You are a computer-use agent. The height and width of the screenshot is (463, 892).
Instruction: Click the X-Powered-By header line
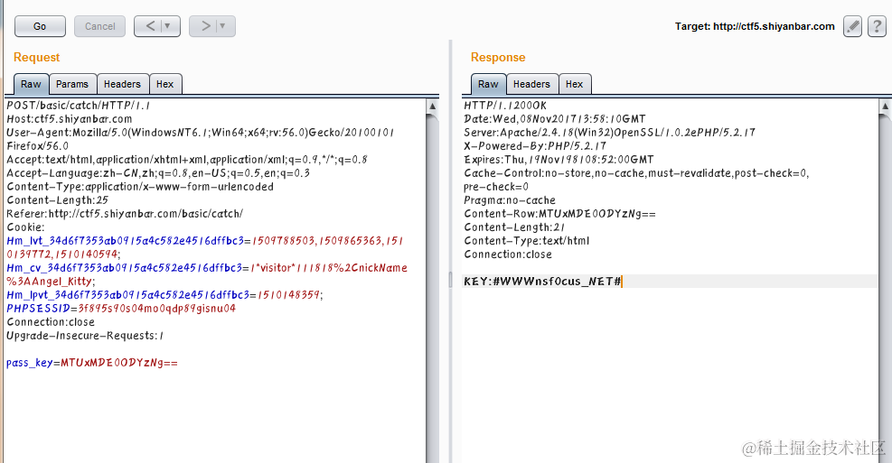(x=535, y=146)
